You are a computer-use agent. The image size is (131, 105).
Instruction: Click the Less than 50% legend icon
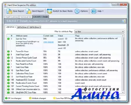coord(54,98)
